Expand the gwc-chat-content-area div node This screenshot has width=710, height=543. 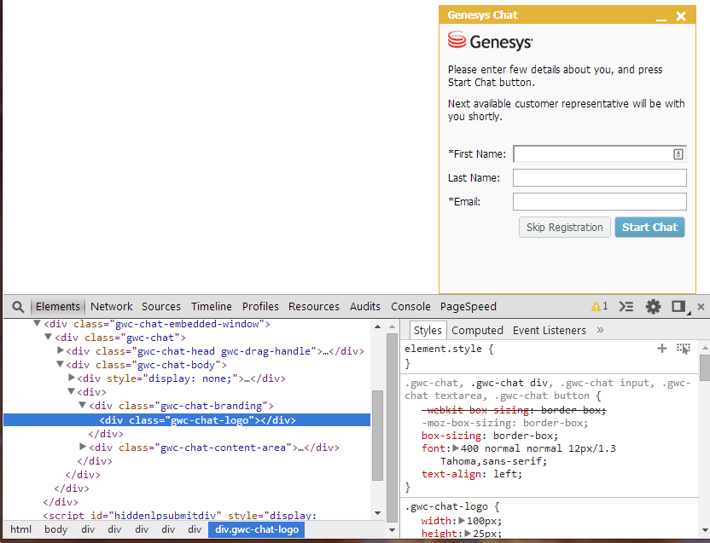(x=83, y=447)
